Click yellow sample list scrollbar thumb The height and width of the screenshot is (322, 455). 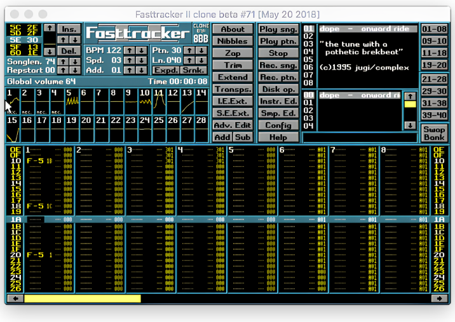pos(410,104)
